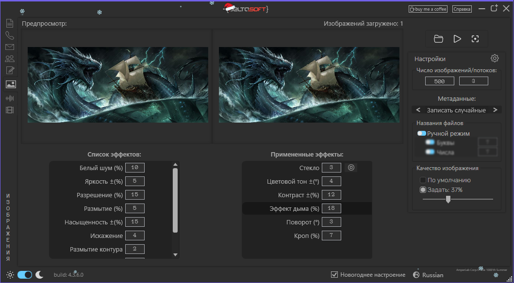Open the Russian language selector
This screenshot has width=514, height=283.
(x=428, y=275)
